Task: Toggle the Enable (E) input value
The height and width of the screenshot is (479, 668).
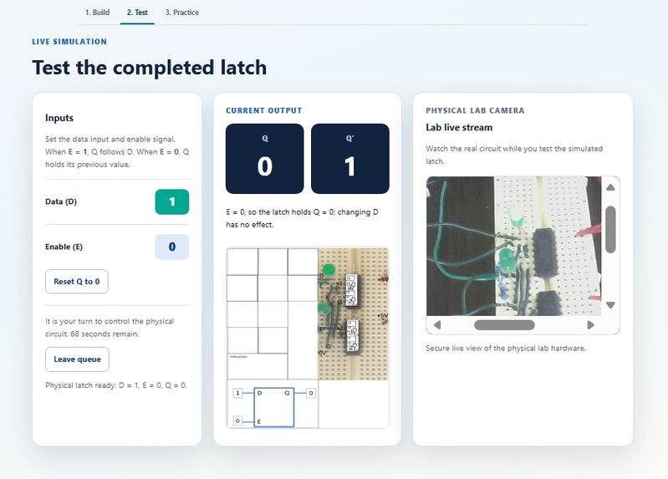Action: pos(172,247)
